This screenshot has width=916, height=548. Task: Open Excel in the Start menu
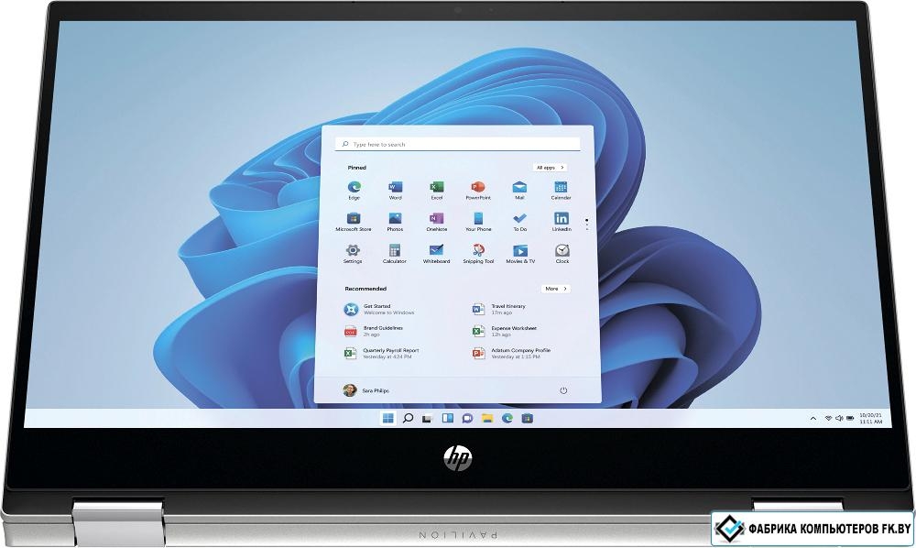click(x=436, y=190)
